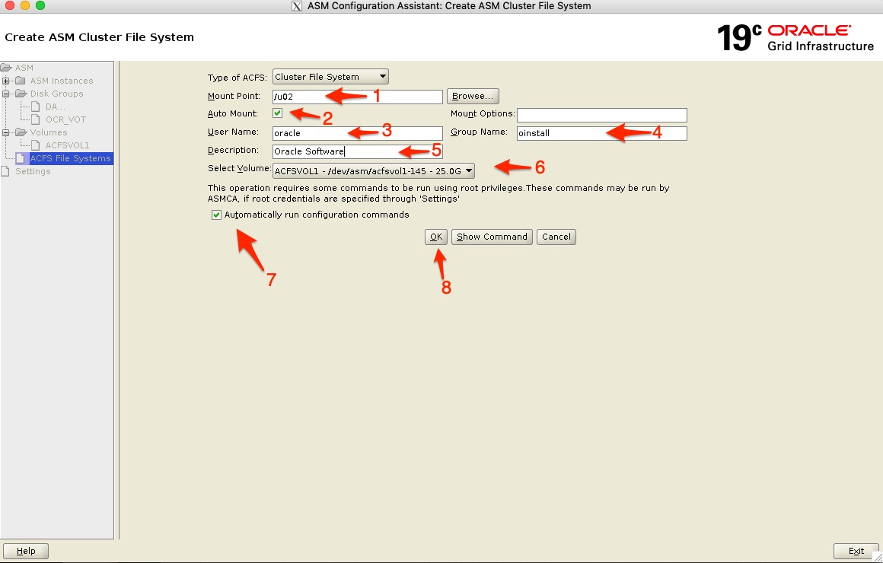Open the Help button
Viewport: 883px width, 563px height.
point(26,551)
